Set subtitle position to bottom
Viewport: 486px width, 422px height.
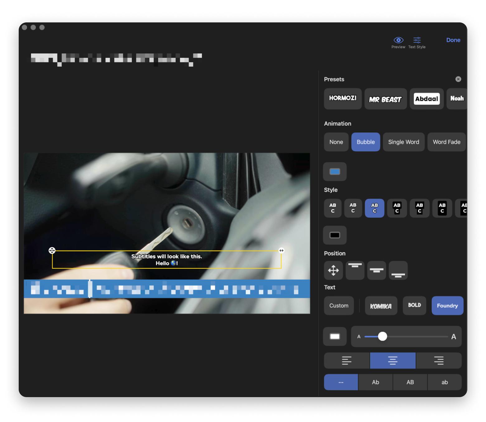(x=398, y=270)
